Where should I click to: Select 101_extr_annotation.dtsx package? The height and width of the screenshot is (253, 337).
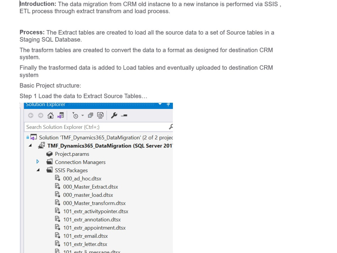92,220
